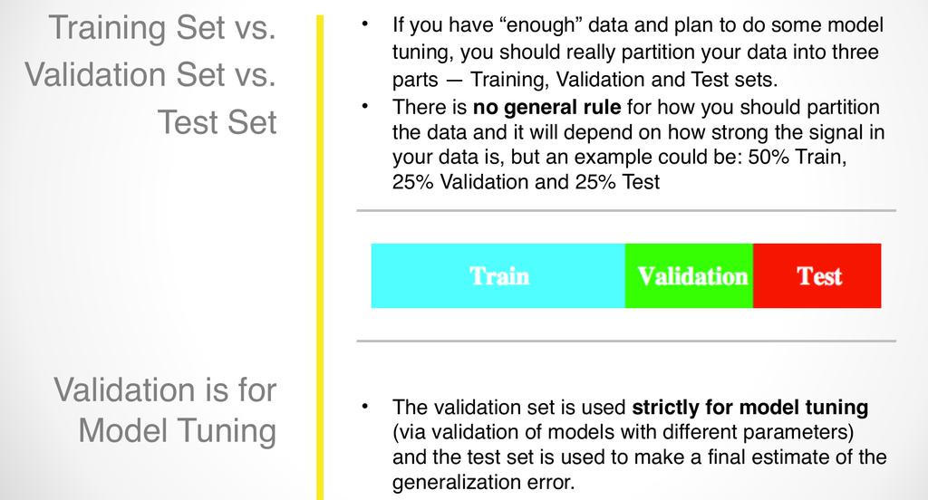928x500 pixels.
Task: Click the 'Training Set vs.' heading line
Action: click(x=163, y=28)
